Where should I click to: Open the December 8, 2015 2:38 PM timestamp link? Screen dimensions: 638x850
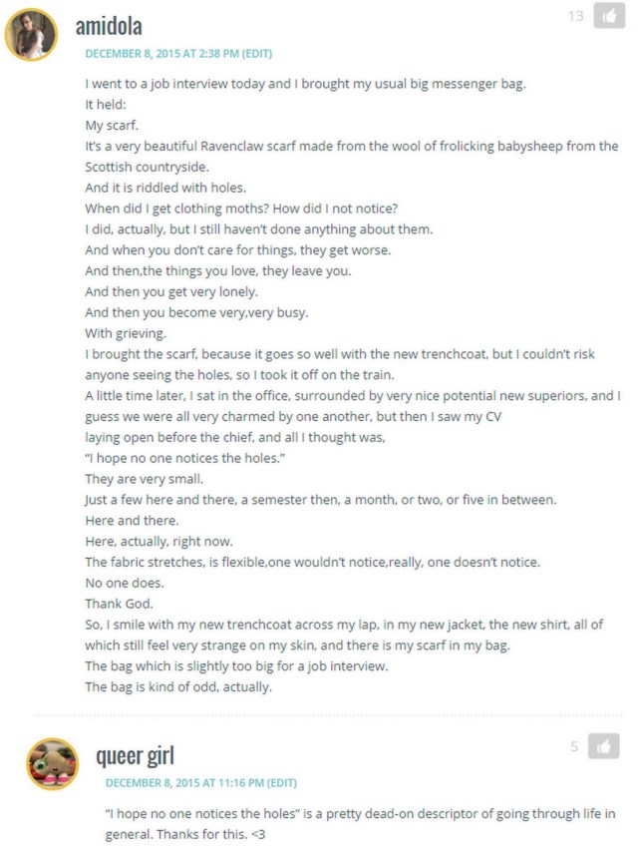tap(161, 54)
